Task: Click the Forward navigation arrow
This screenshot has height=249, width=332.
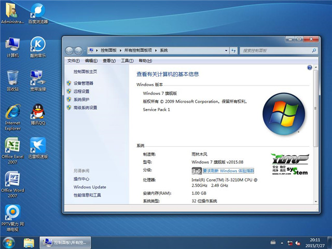Action: pyautogui.click(x=78, y=51)
